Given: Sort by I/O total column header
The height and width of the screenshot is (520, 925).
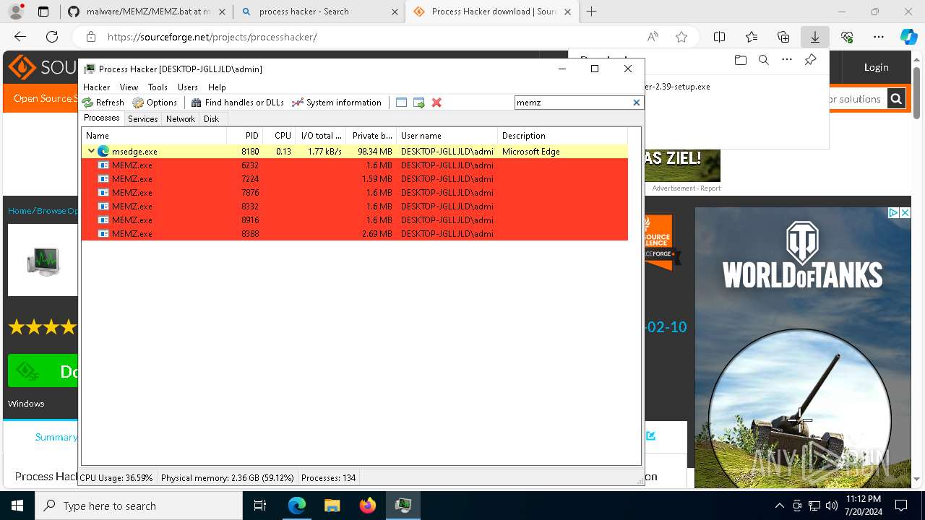Looking at the screenshot, I should pyautogui.click(x=321, y=136).
